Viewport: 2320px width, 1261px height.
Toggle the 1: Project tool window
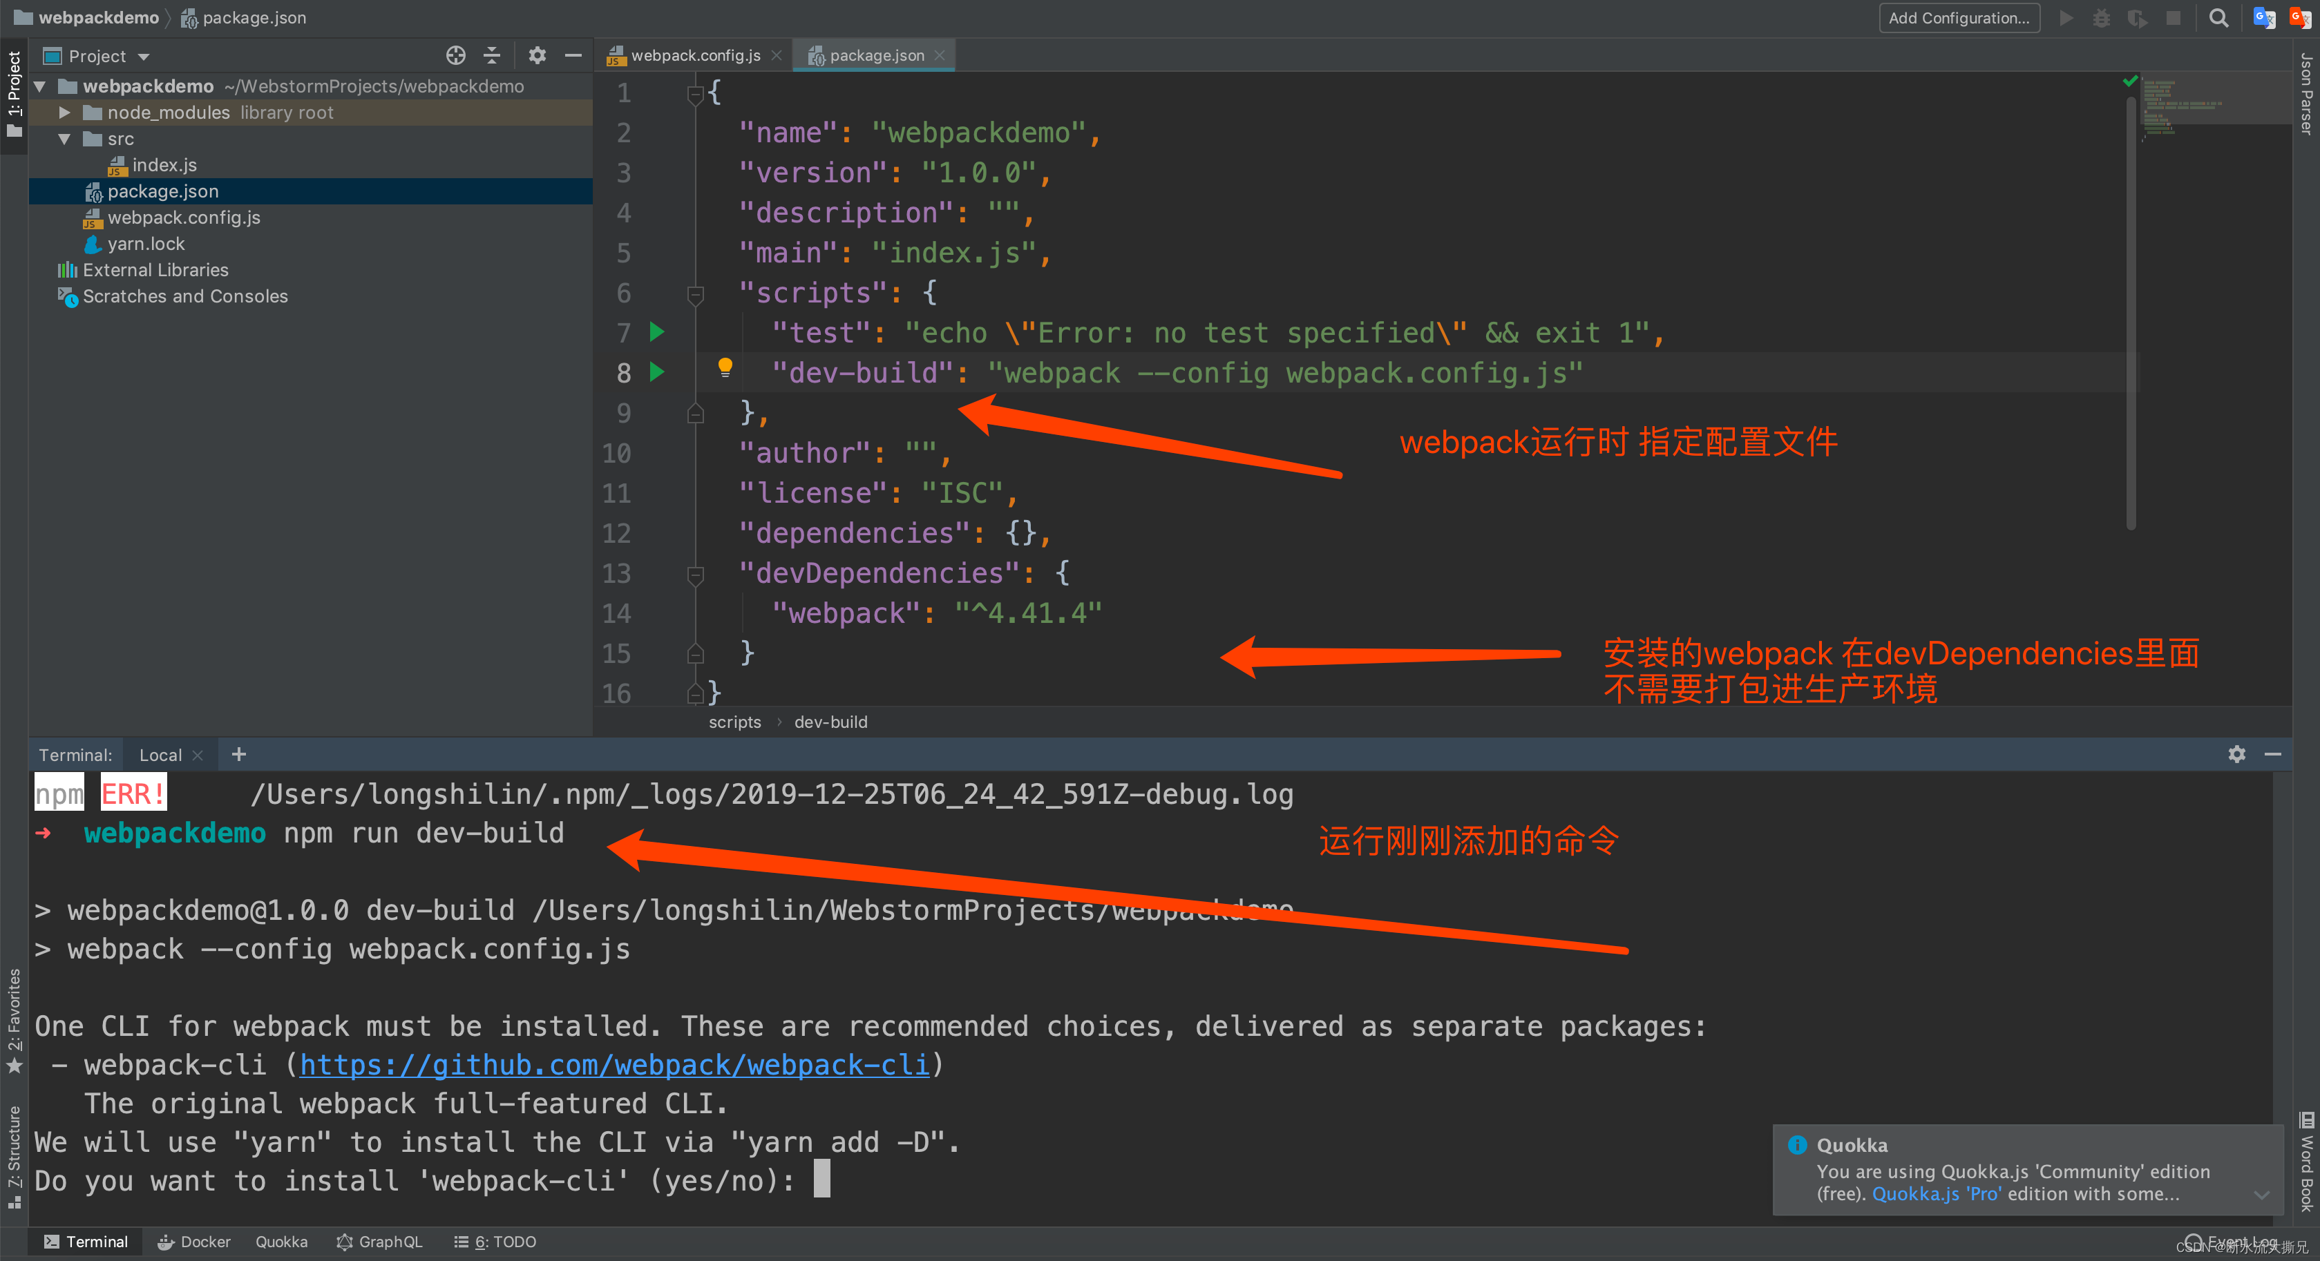tap(14, 95)
